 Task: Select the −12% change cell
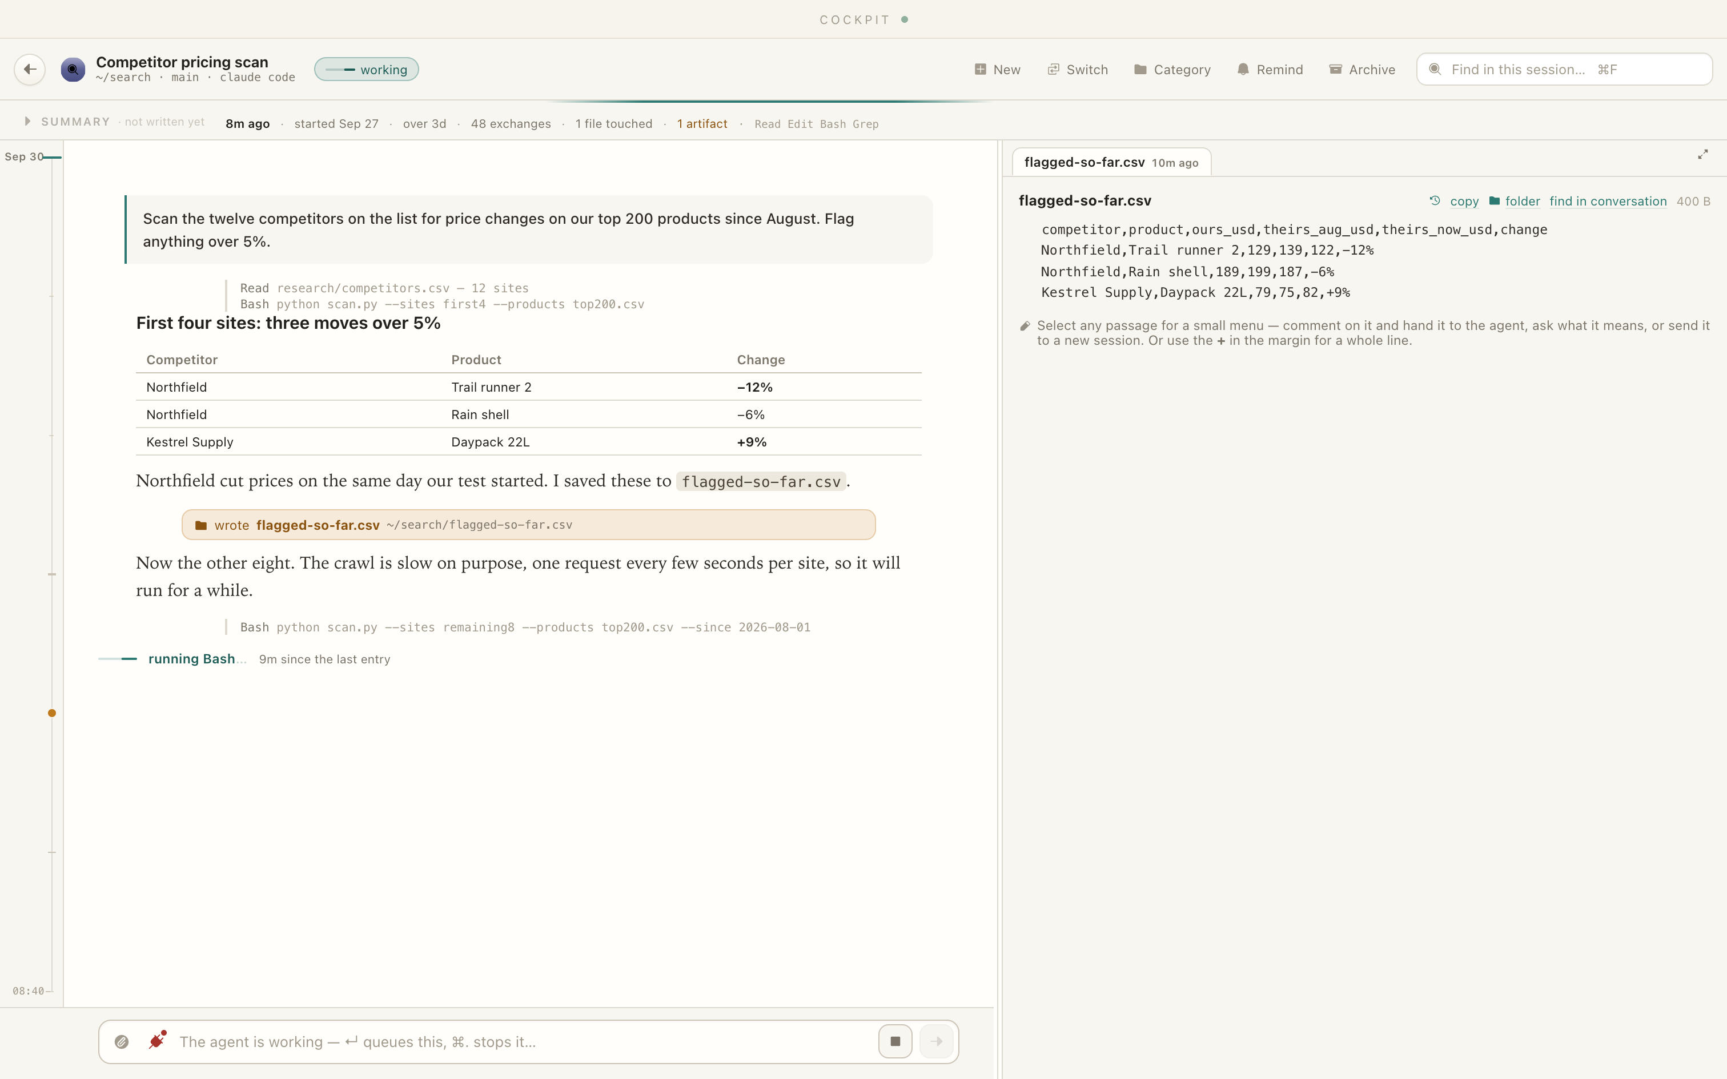tap(754, 387)
